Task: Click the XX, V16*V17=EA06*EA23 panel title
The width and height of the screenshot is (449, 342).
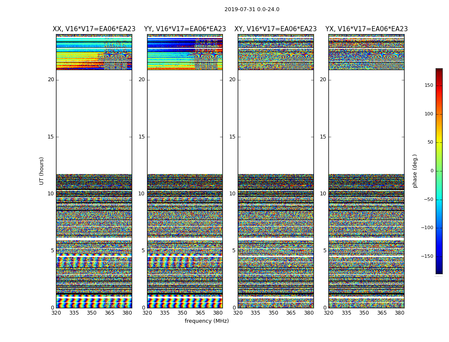Action: point(94,29)
